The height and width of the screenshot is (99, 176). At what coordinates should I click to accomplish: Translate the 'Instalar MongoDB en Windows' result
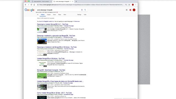(x=68, y=60)
